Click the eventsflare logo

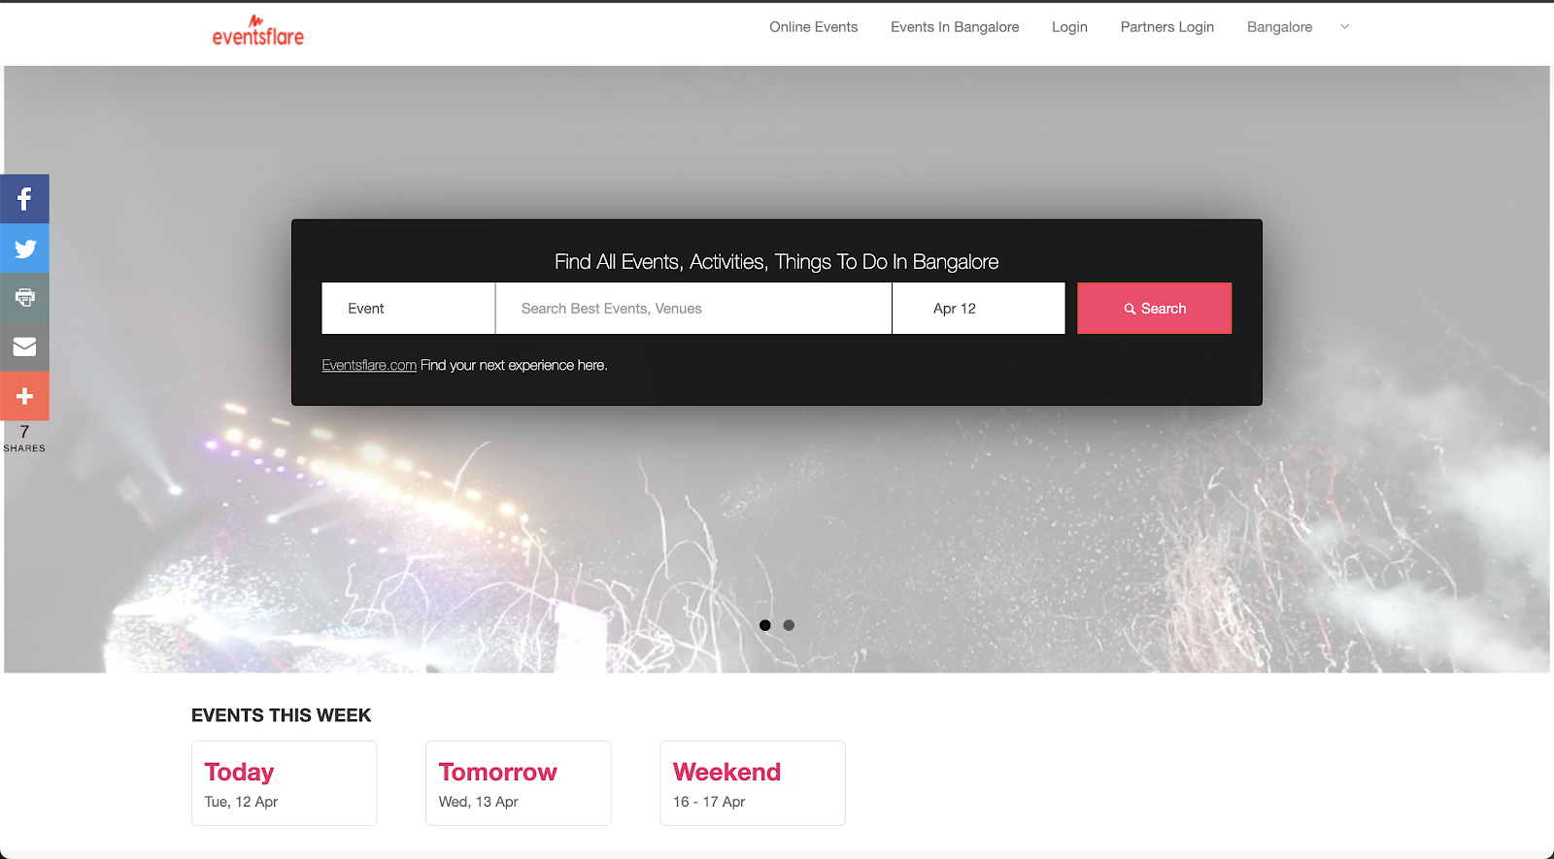[x=258, y=31]
